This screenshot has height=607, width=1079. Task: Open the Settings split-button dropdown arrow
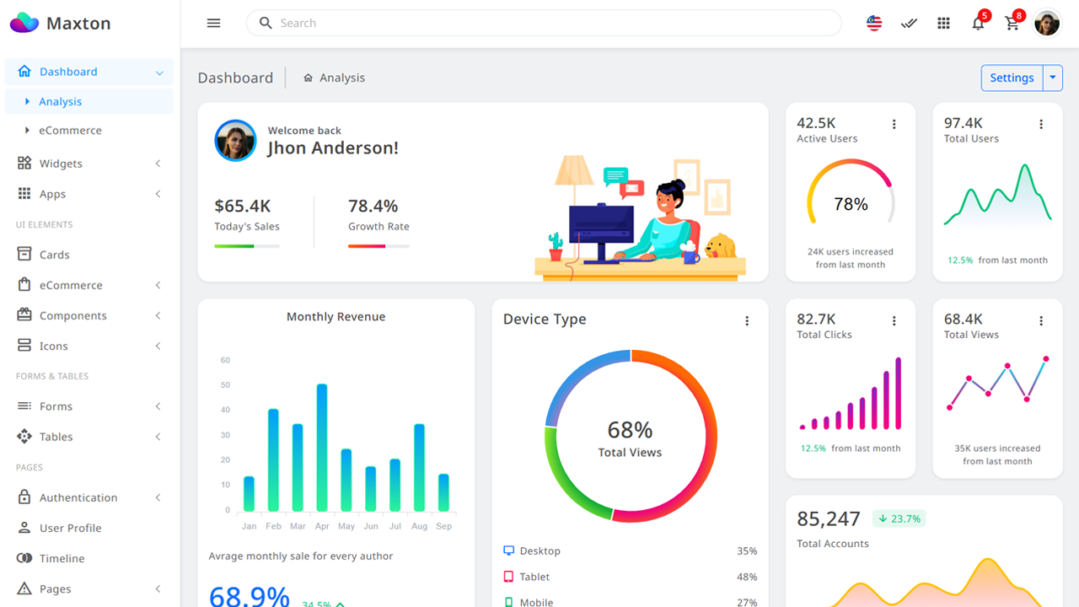tap(1052, 78)
